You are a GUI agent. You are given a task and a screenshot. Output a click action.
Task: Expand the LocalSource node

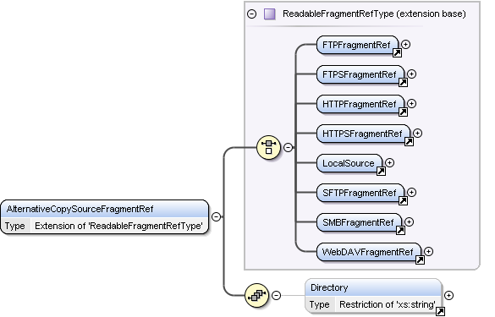coord(390,163)
